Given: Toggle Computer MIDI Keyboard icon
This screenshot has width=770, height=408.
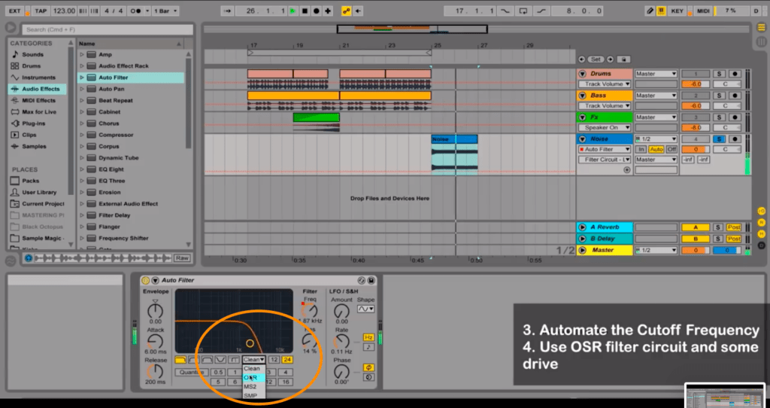Looking at the screenshot, I should (x=661, y=11).
